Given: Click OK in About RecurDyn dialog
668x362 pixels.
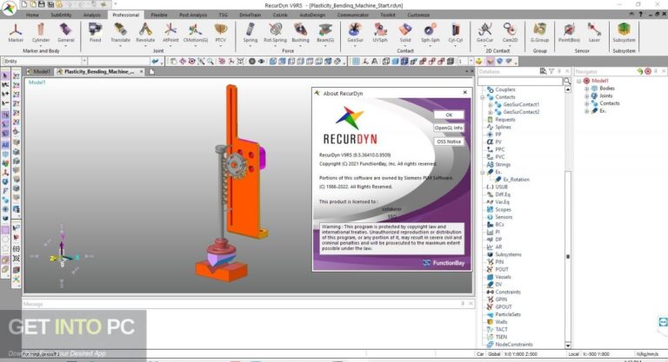Looking at the screenshot, I should tap(449, 115).
